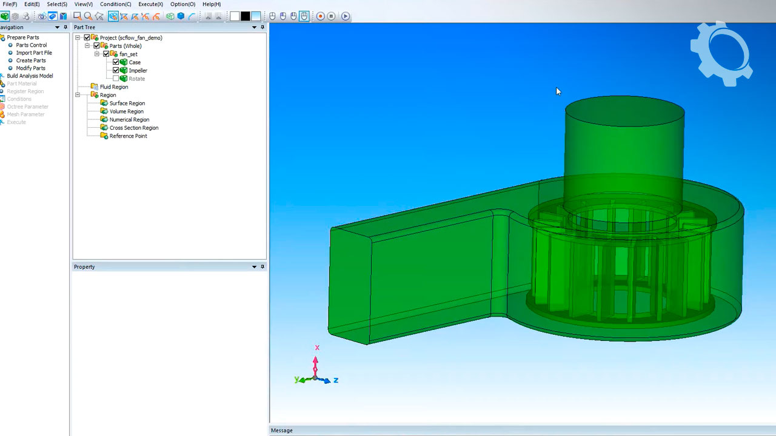This screenshot has width=776, height=436.
Task: Click the green wireframe cube display icon
Action: tap(170, 16)
